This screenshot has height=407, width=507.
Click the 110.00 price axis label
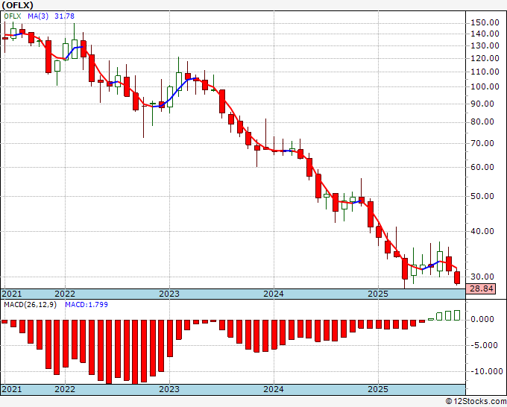pyautogui.click(x=485, y=72)
